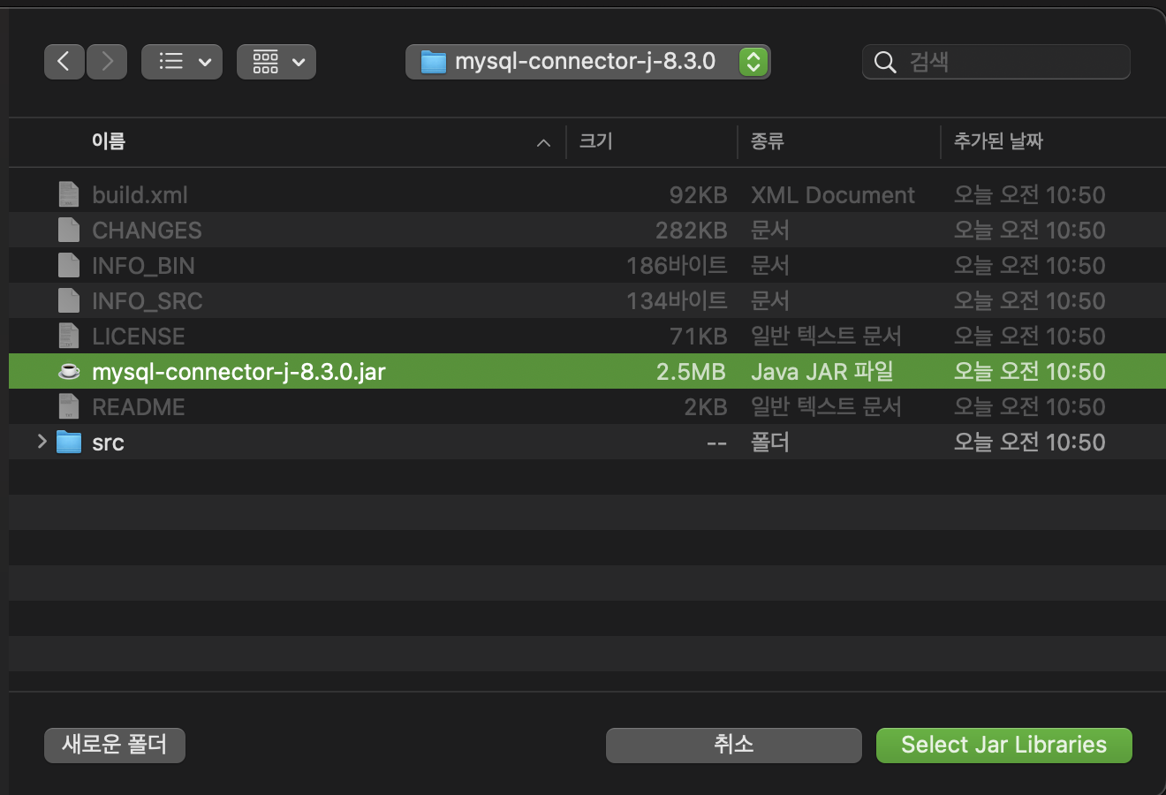
Task: Click the green up-down stepper on path popup
Action: [x=753, y=62]
